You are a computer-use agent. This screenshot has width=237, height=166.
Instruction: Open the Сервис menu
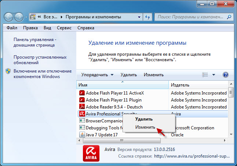64,28
